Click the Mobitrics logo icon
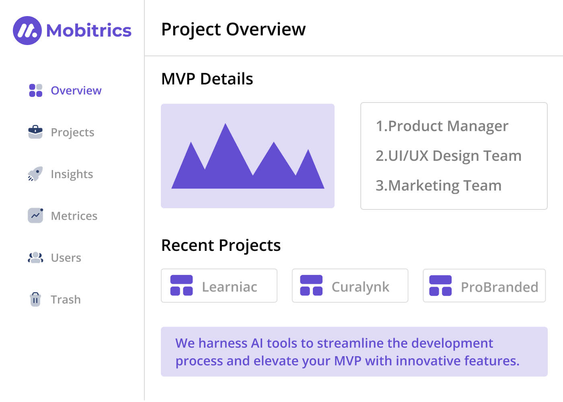This screenshot has height=402, width=563. point(27,31)
